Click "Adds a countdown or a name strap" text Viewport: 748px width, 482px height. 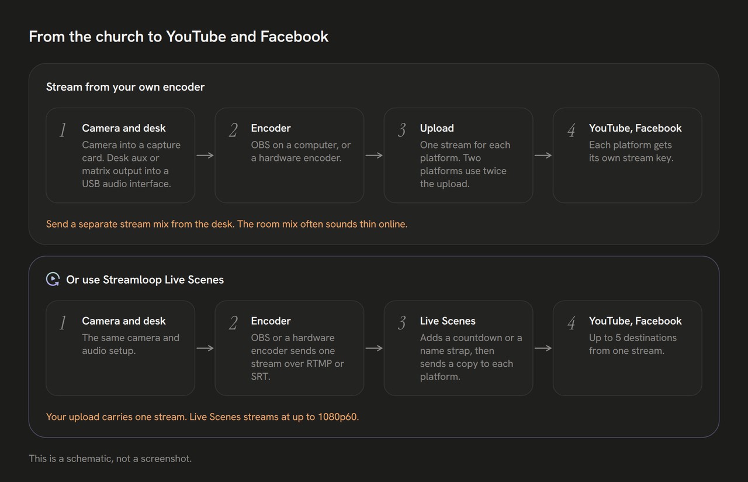pos(471,357)
